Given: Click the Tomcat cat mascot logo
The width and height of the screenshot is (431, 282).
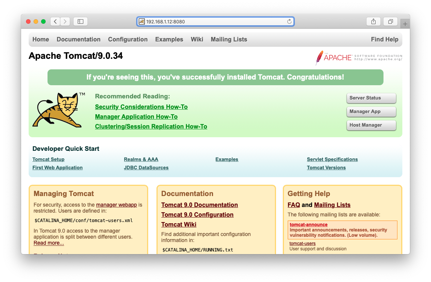Looking at the screenshot, I should [x=58, y=110].
